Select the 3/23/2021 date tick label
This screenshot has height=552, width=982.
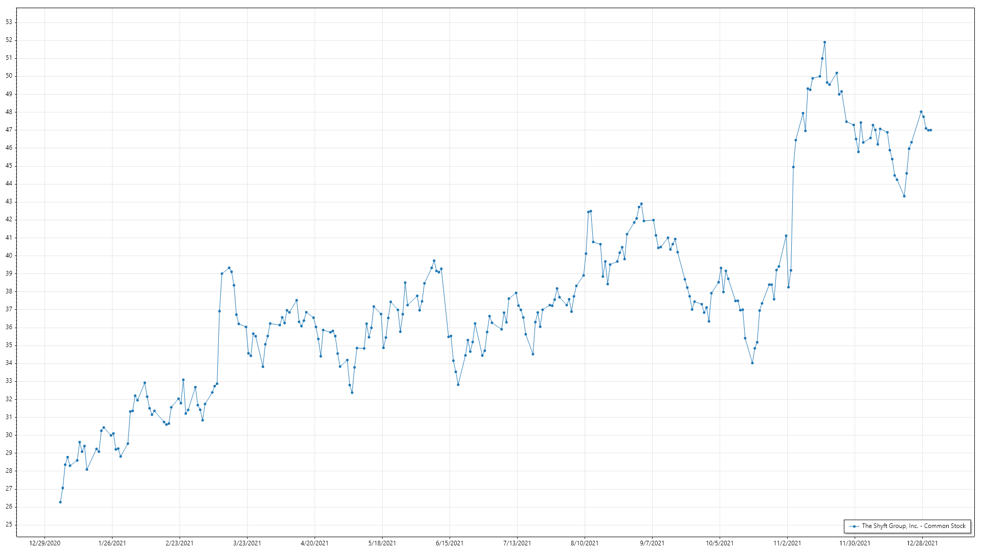coord(247,543)
